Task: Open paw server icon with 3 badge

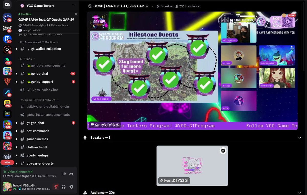Action: click(x=7, y=50)
